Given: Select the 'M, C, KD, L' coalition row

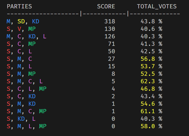Looking at the screenshot, I should pos(84,37).
